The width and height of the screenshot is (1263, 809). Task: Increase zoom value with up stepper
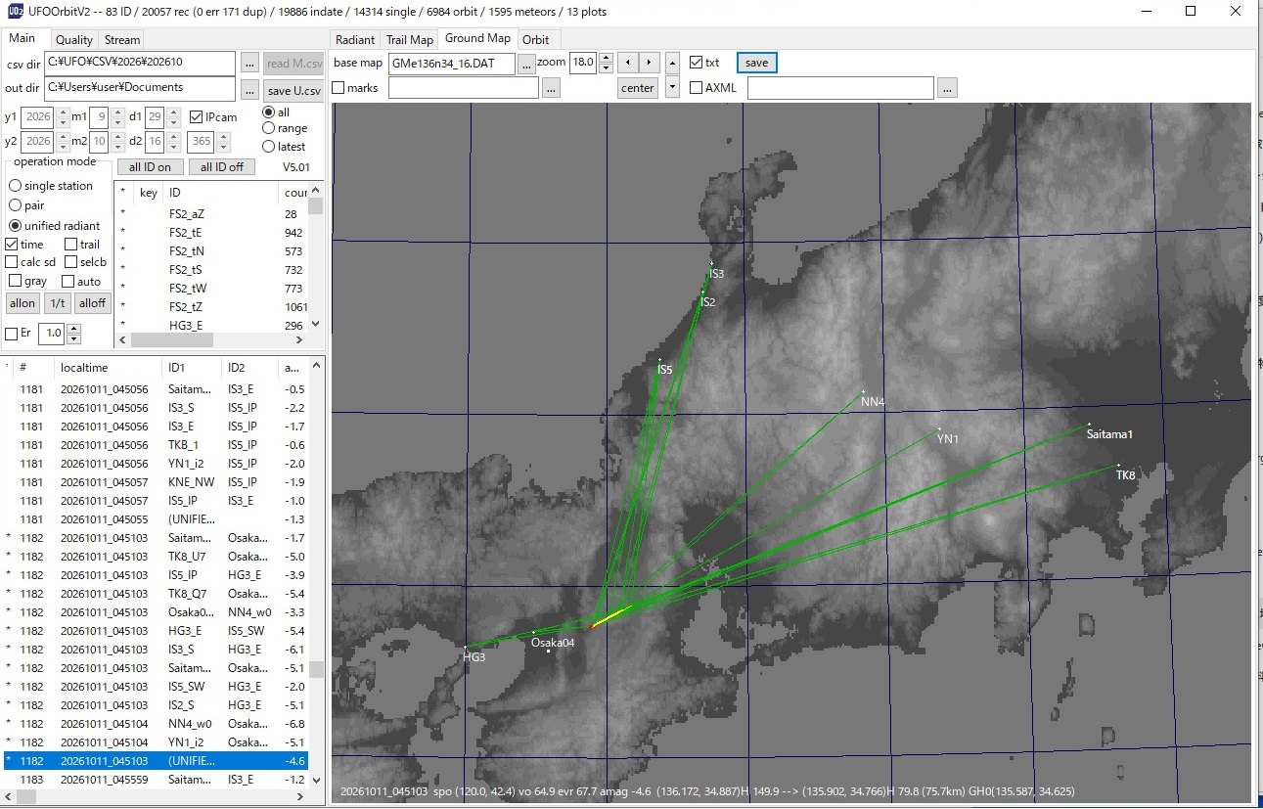point(606,58)
